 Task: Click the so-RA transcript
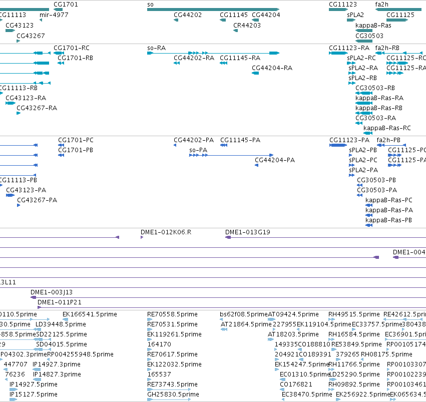tap(213, 53)
